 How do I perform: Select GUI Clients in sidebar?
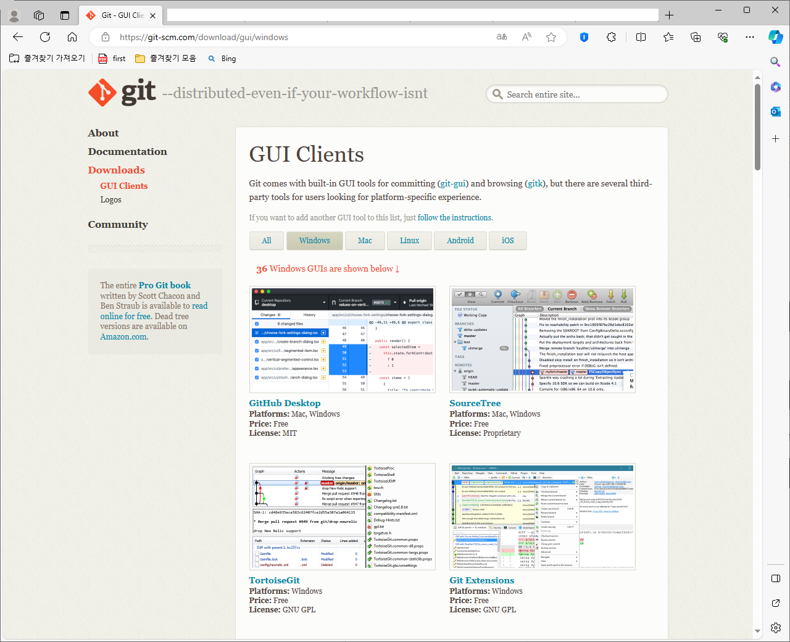[x=124, y=186]
